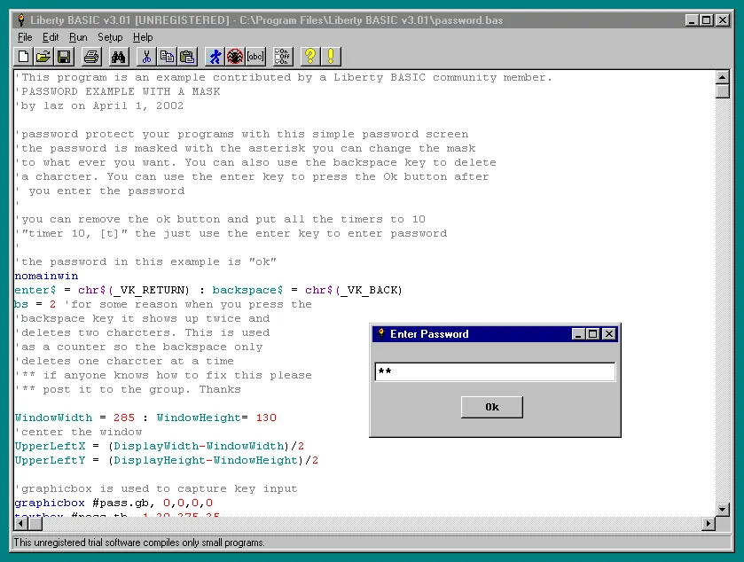744x562 pixels.
Task: Click the 'the password in this example' comment
Action: 145,261
